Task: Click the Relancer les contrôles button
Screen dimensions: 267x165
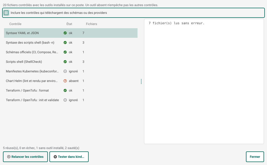Action: tap(25, 157)
